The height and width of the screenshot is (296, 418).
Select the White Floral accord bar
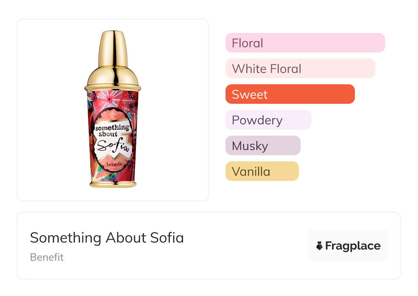(300, 69)
